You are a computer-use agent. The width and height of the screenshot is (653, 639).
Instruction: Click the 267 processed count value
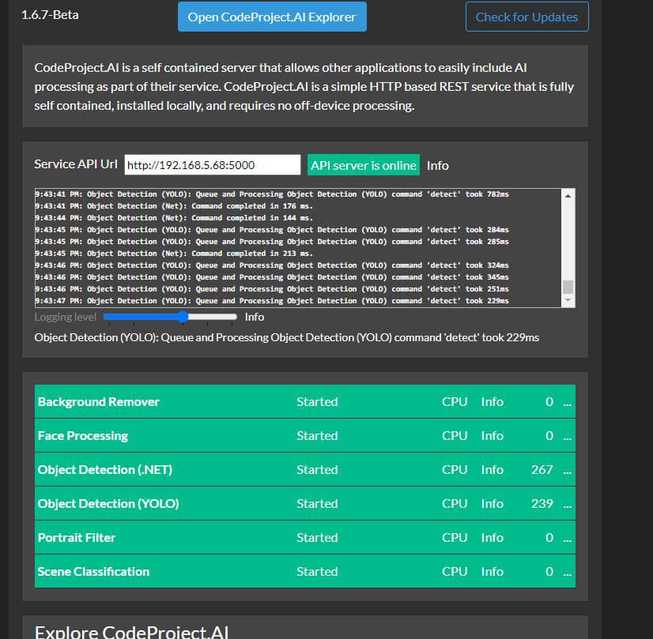click(542, 470)
